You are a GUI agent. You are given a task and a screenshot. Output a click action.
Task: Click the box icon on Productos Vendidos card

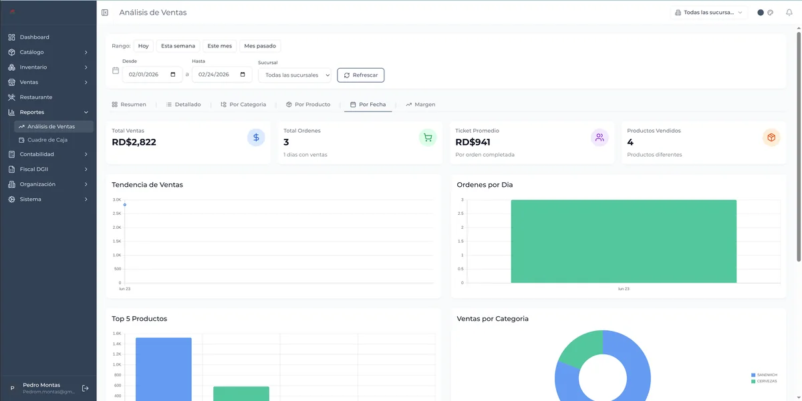771,137
